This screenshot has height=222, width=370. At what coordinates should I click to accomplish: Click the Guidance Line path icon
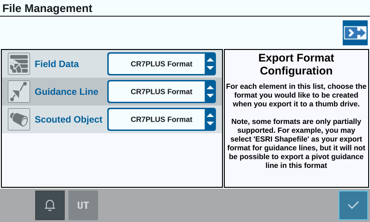[x=19, y=92]
